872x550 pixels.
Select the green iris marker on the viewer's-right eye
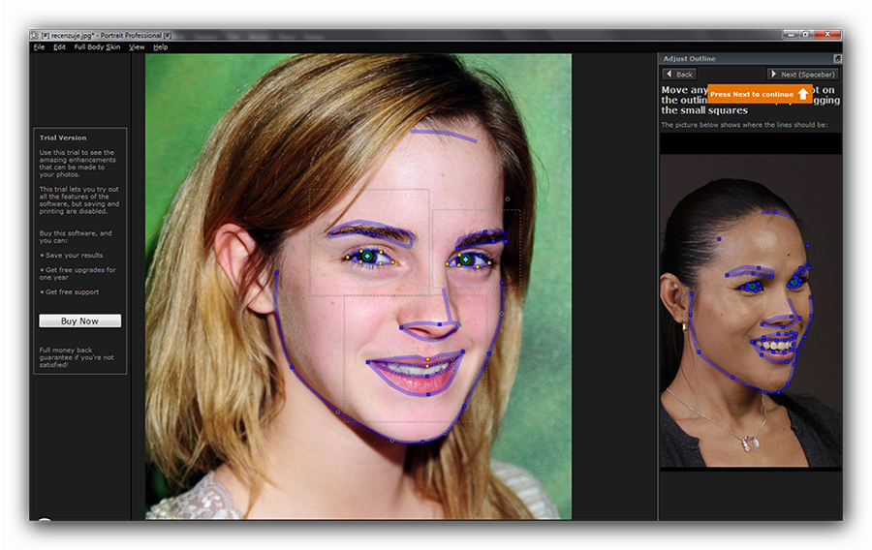[466, 260]
